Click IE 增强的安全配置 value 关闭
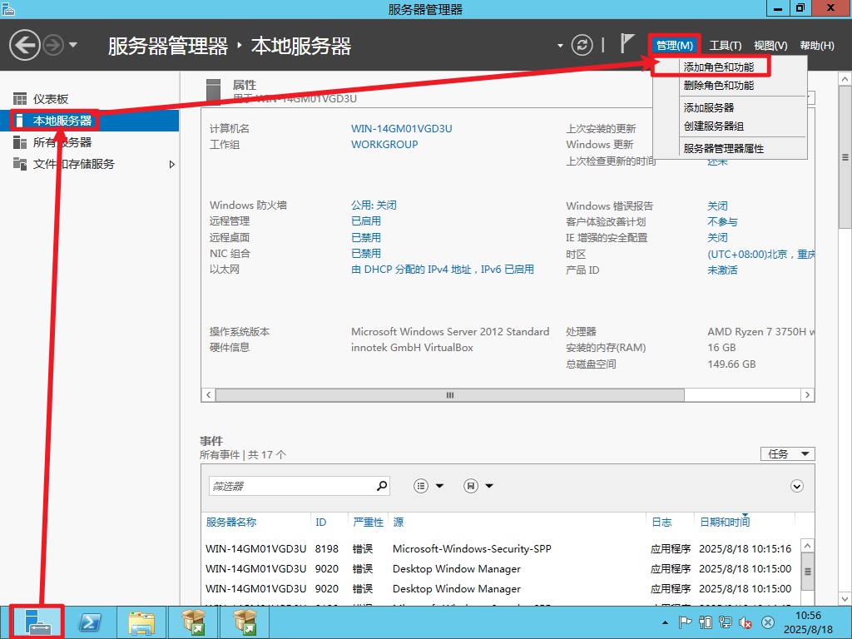The width and height of the screenshot is (852, 639). 717,237
